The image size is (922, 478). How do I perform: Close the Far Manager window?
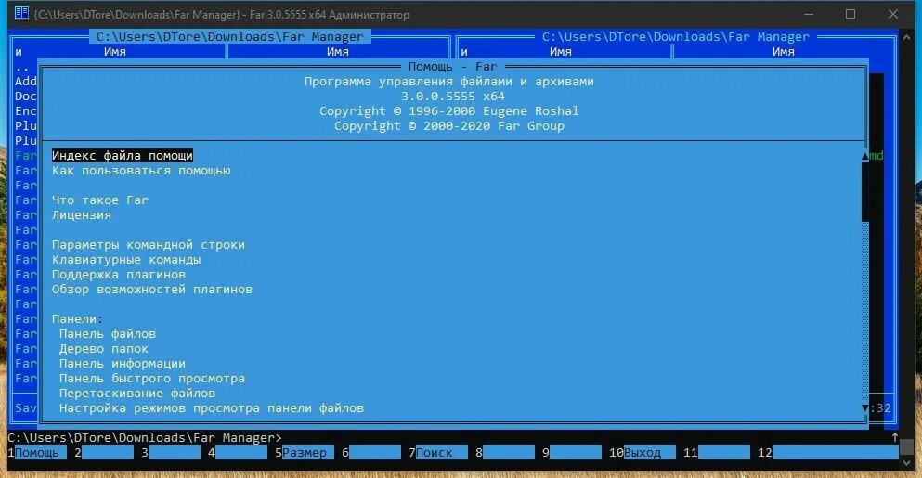893,14
